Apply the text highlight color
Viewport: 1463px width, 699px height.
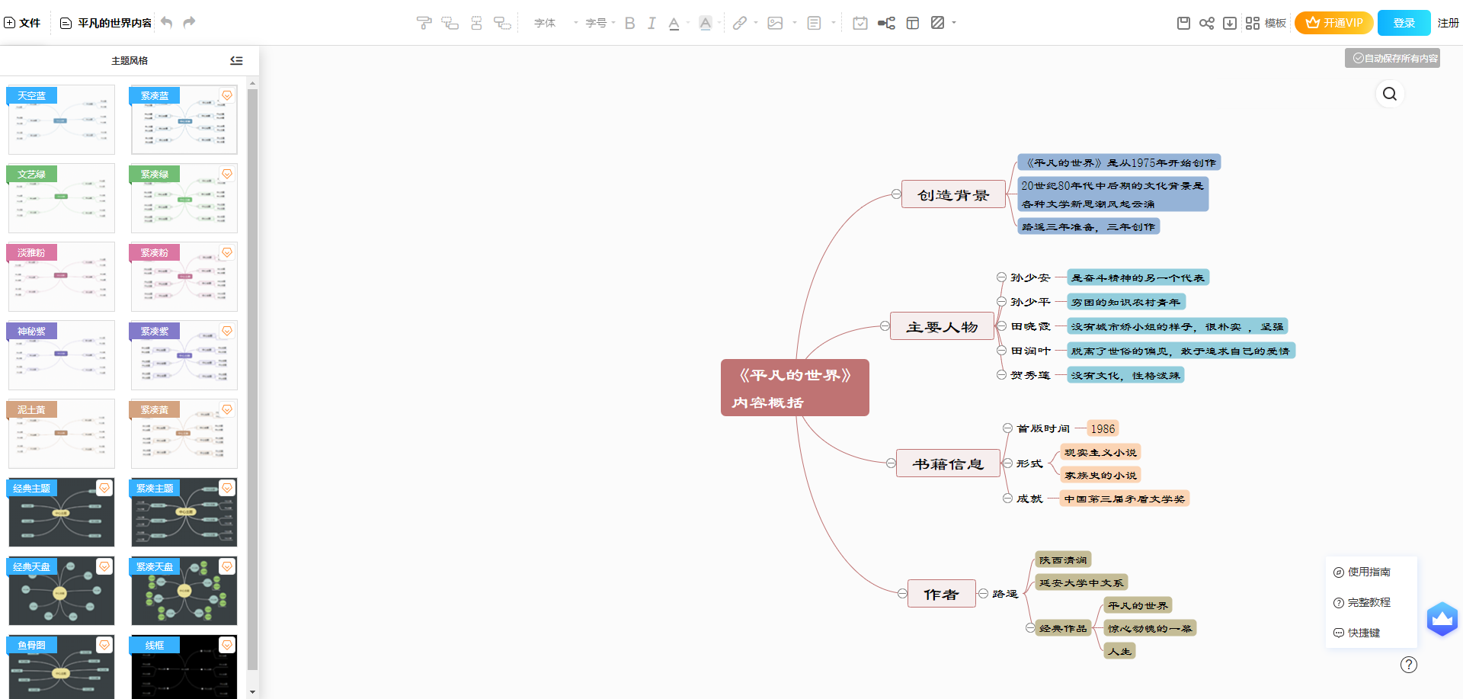tap(706, 23)
